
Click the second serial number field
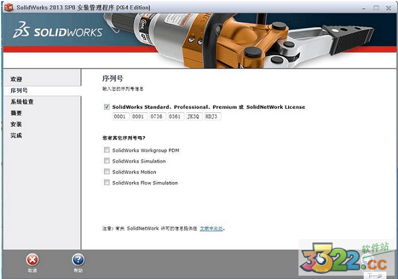coord(139,116)
